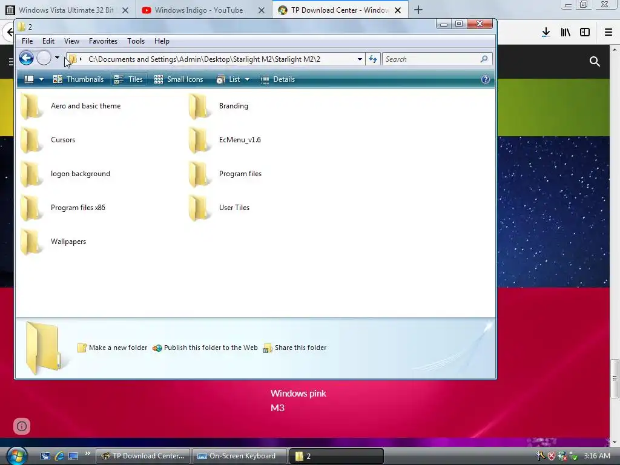Select the Branding folder
Viewport: 620px width, 465px height.
(218, 106)
